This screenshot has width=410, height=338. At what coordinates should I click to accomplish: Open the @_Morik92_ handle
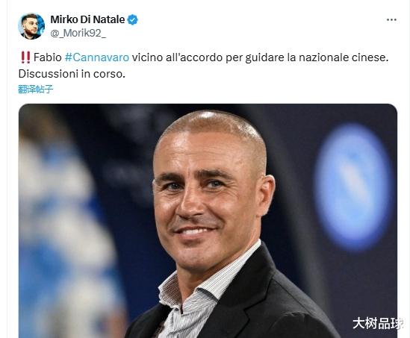(x=78, y=33)
